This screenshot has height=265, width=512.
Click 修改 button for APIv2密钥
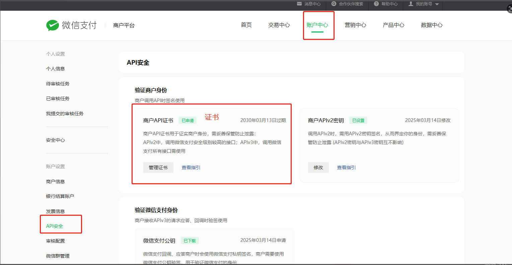pyautogui.click(x=318, y=168)
